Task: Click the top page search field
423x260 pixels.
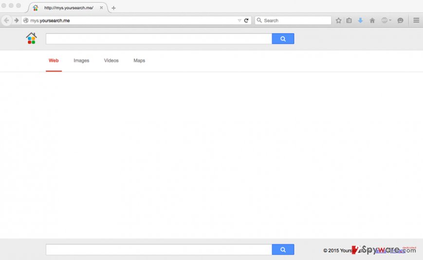Action: pyautogui.click(x=159, y=39)
